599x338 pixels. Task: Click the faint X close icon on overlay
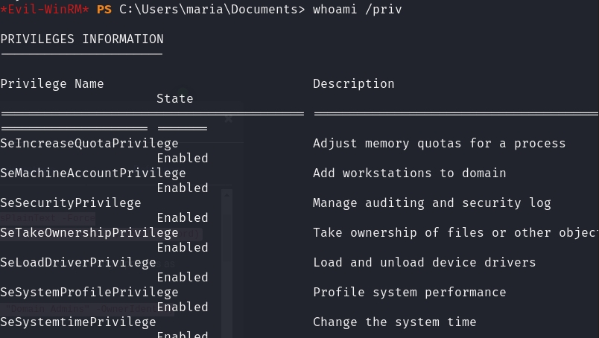229,118
